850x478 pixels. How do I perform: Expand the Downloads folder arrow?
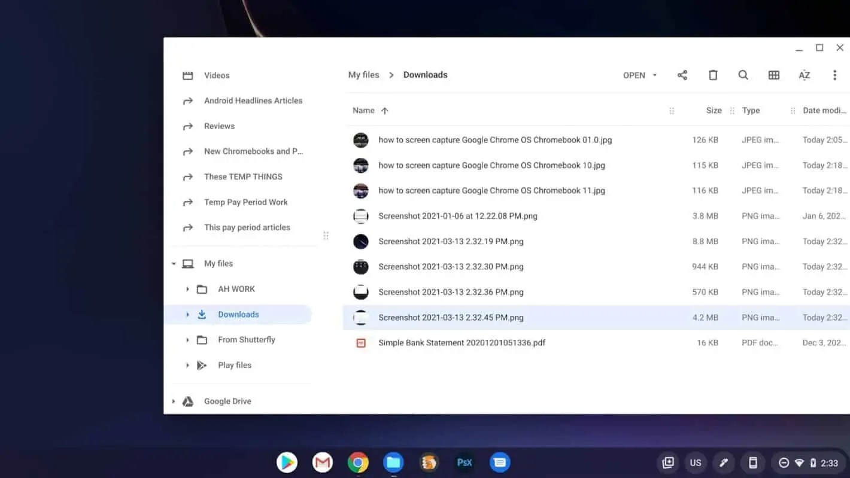click(187, 315)
